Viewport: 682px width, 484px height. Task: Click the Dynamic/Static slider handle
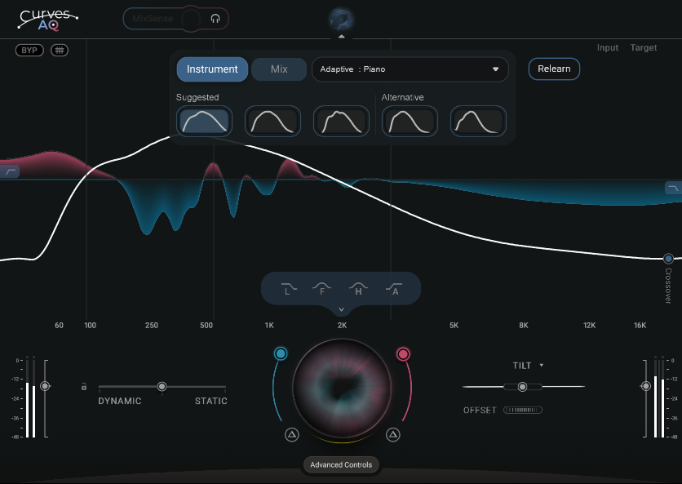[162, 386]
